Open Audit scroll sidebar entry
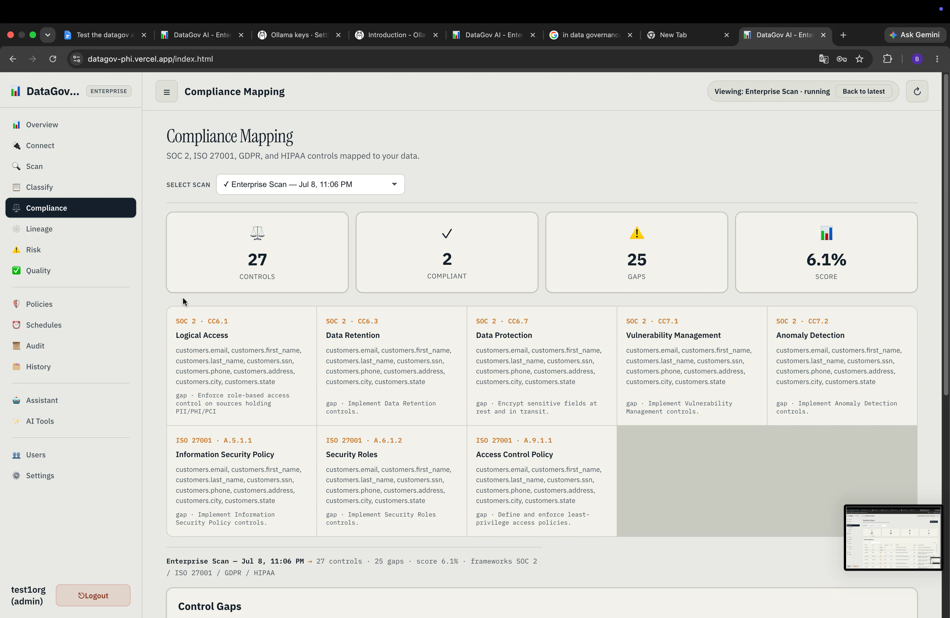Image resolution: width=950 pixels, height=618 pixels. [71, 346]
